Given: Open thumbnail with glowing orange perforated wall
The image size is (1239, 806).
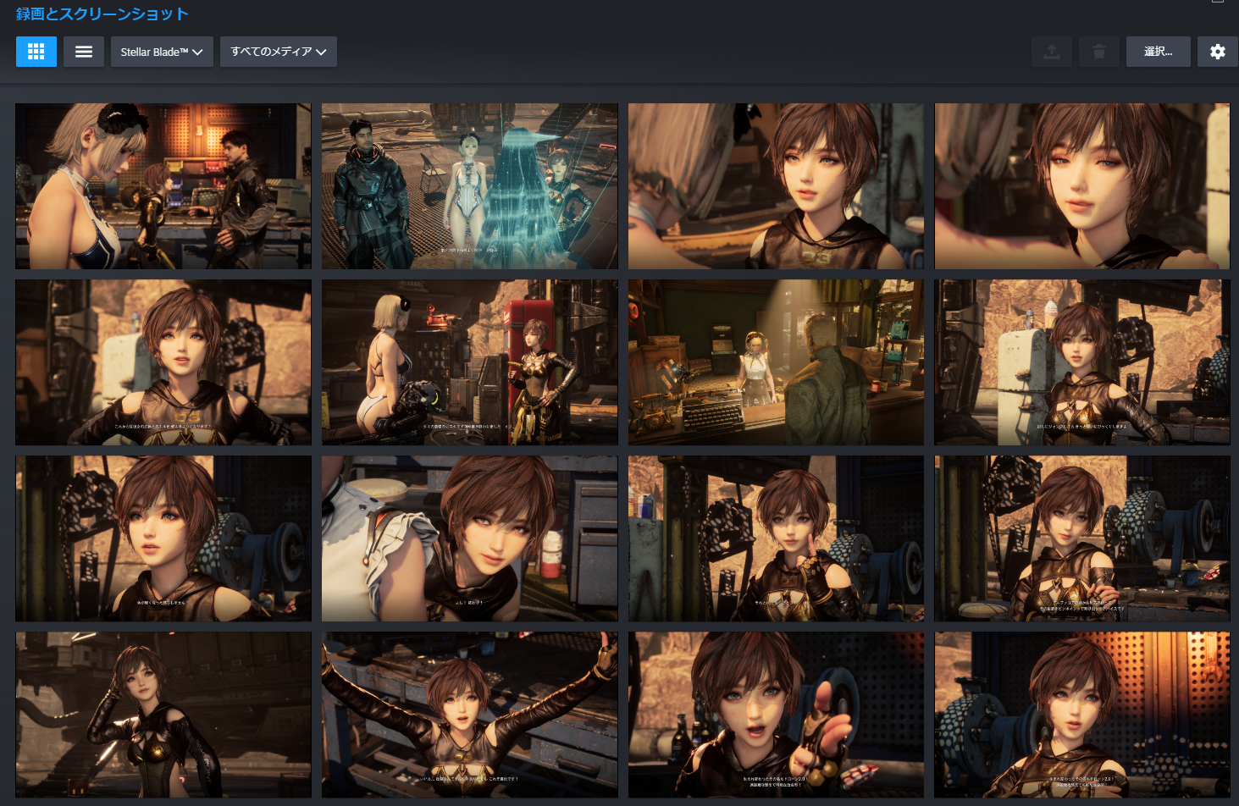Looking at the screenshot, I should tap(1082, 715).
